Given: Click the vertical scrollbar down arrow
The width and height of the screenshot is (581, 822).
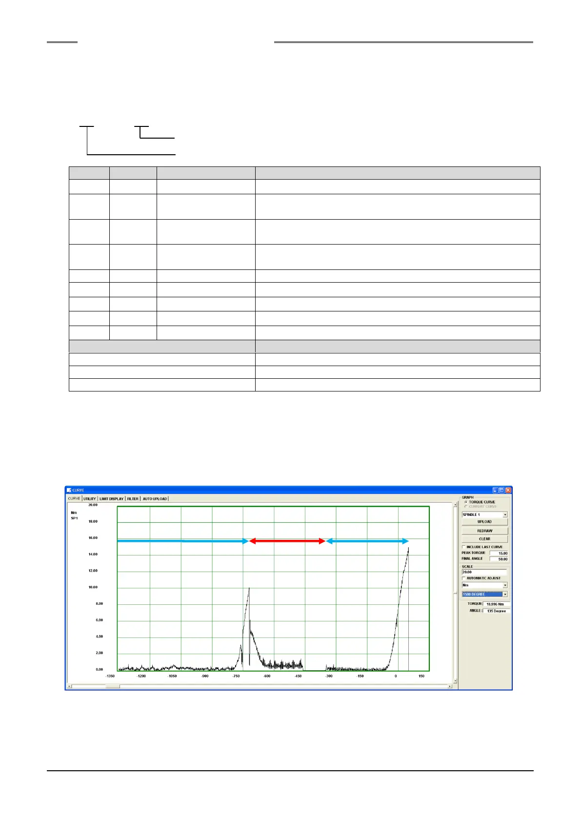Looking at the screenshot, I should (x=455, y=681).
